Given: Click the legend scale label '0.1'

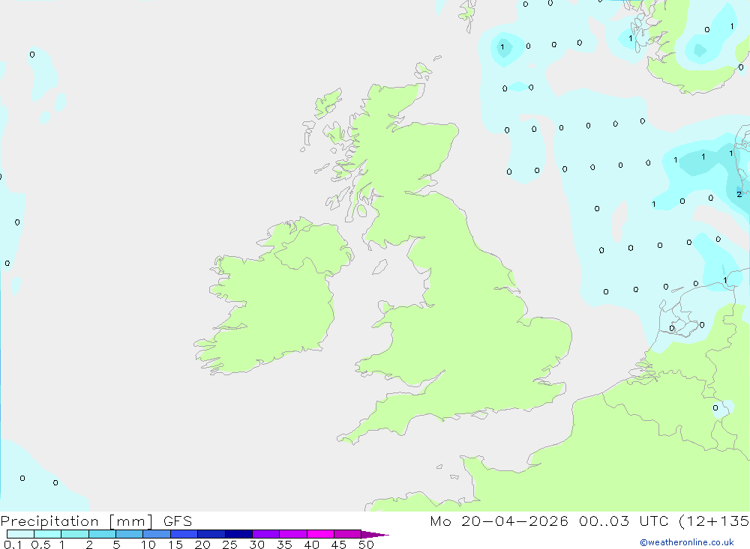Looking at the screenshot, I should coord(13,545).
